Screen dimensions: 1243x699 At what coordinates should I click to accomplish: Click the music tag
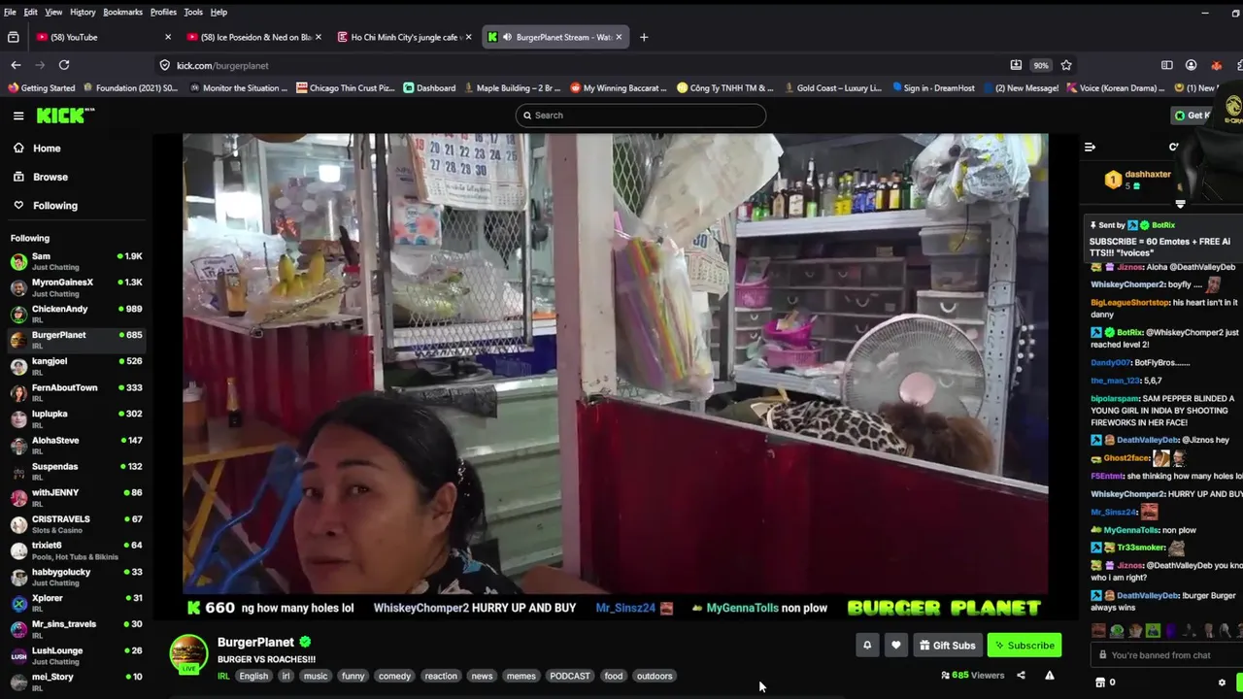pos(316,676)
